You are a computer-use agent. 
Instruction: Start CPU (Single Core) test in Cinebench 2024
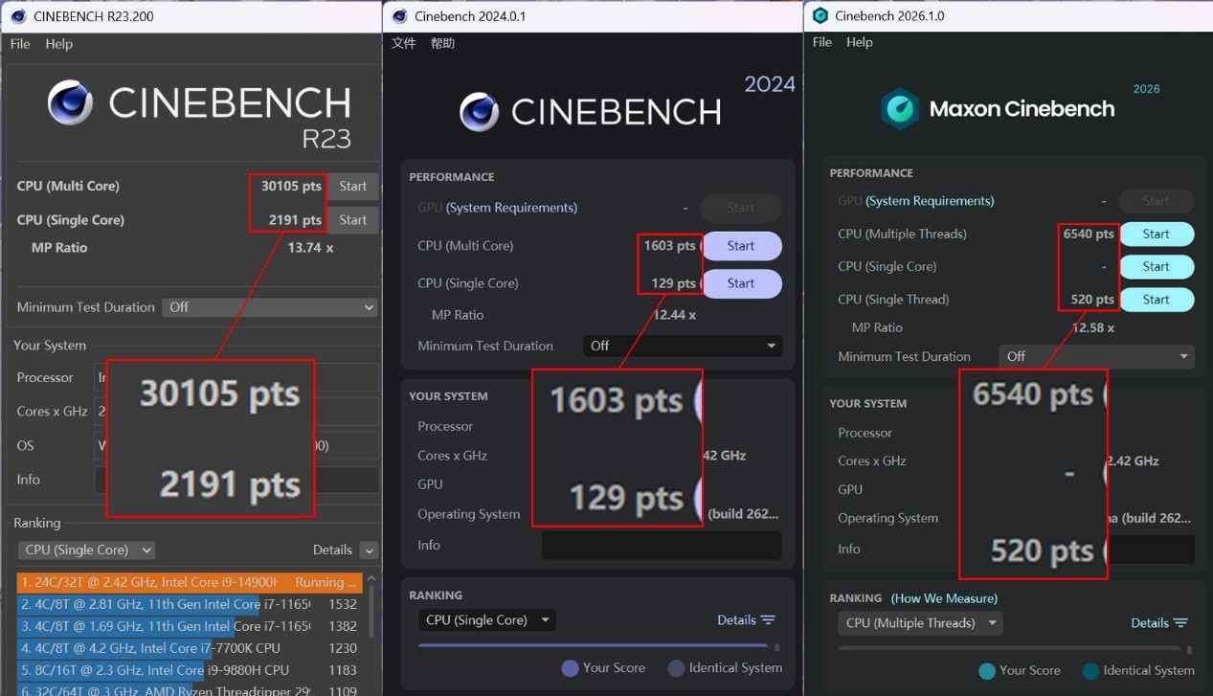(x=741, y=283)
